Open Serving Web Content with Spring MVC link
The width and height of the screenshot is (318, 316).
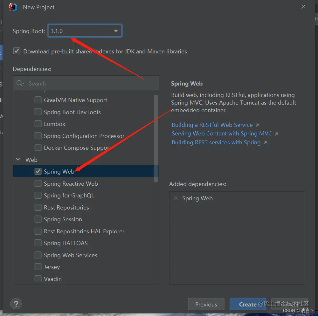[222, 134]
